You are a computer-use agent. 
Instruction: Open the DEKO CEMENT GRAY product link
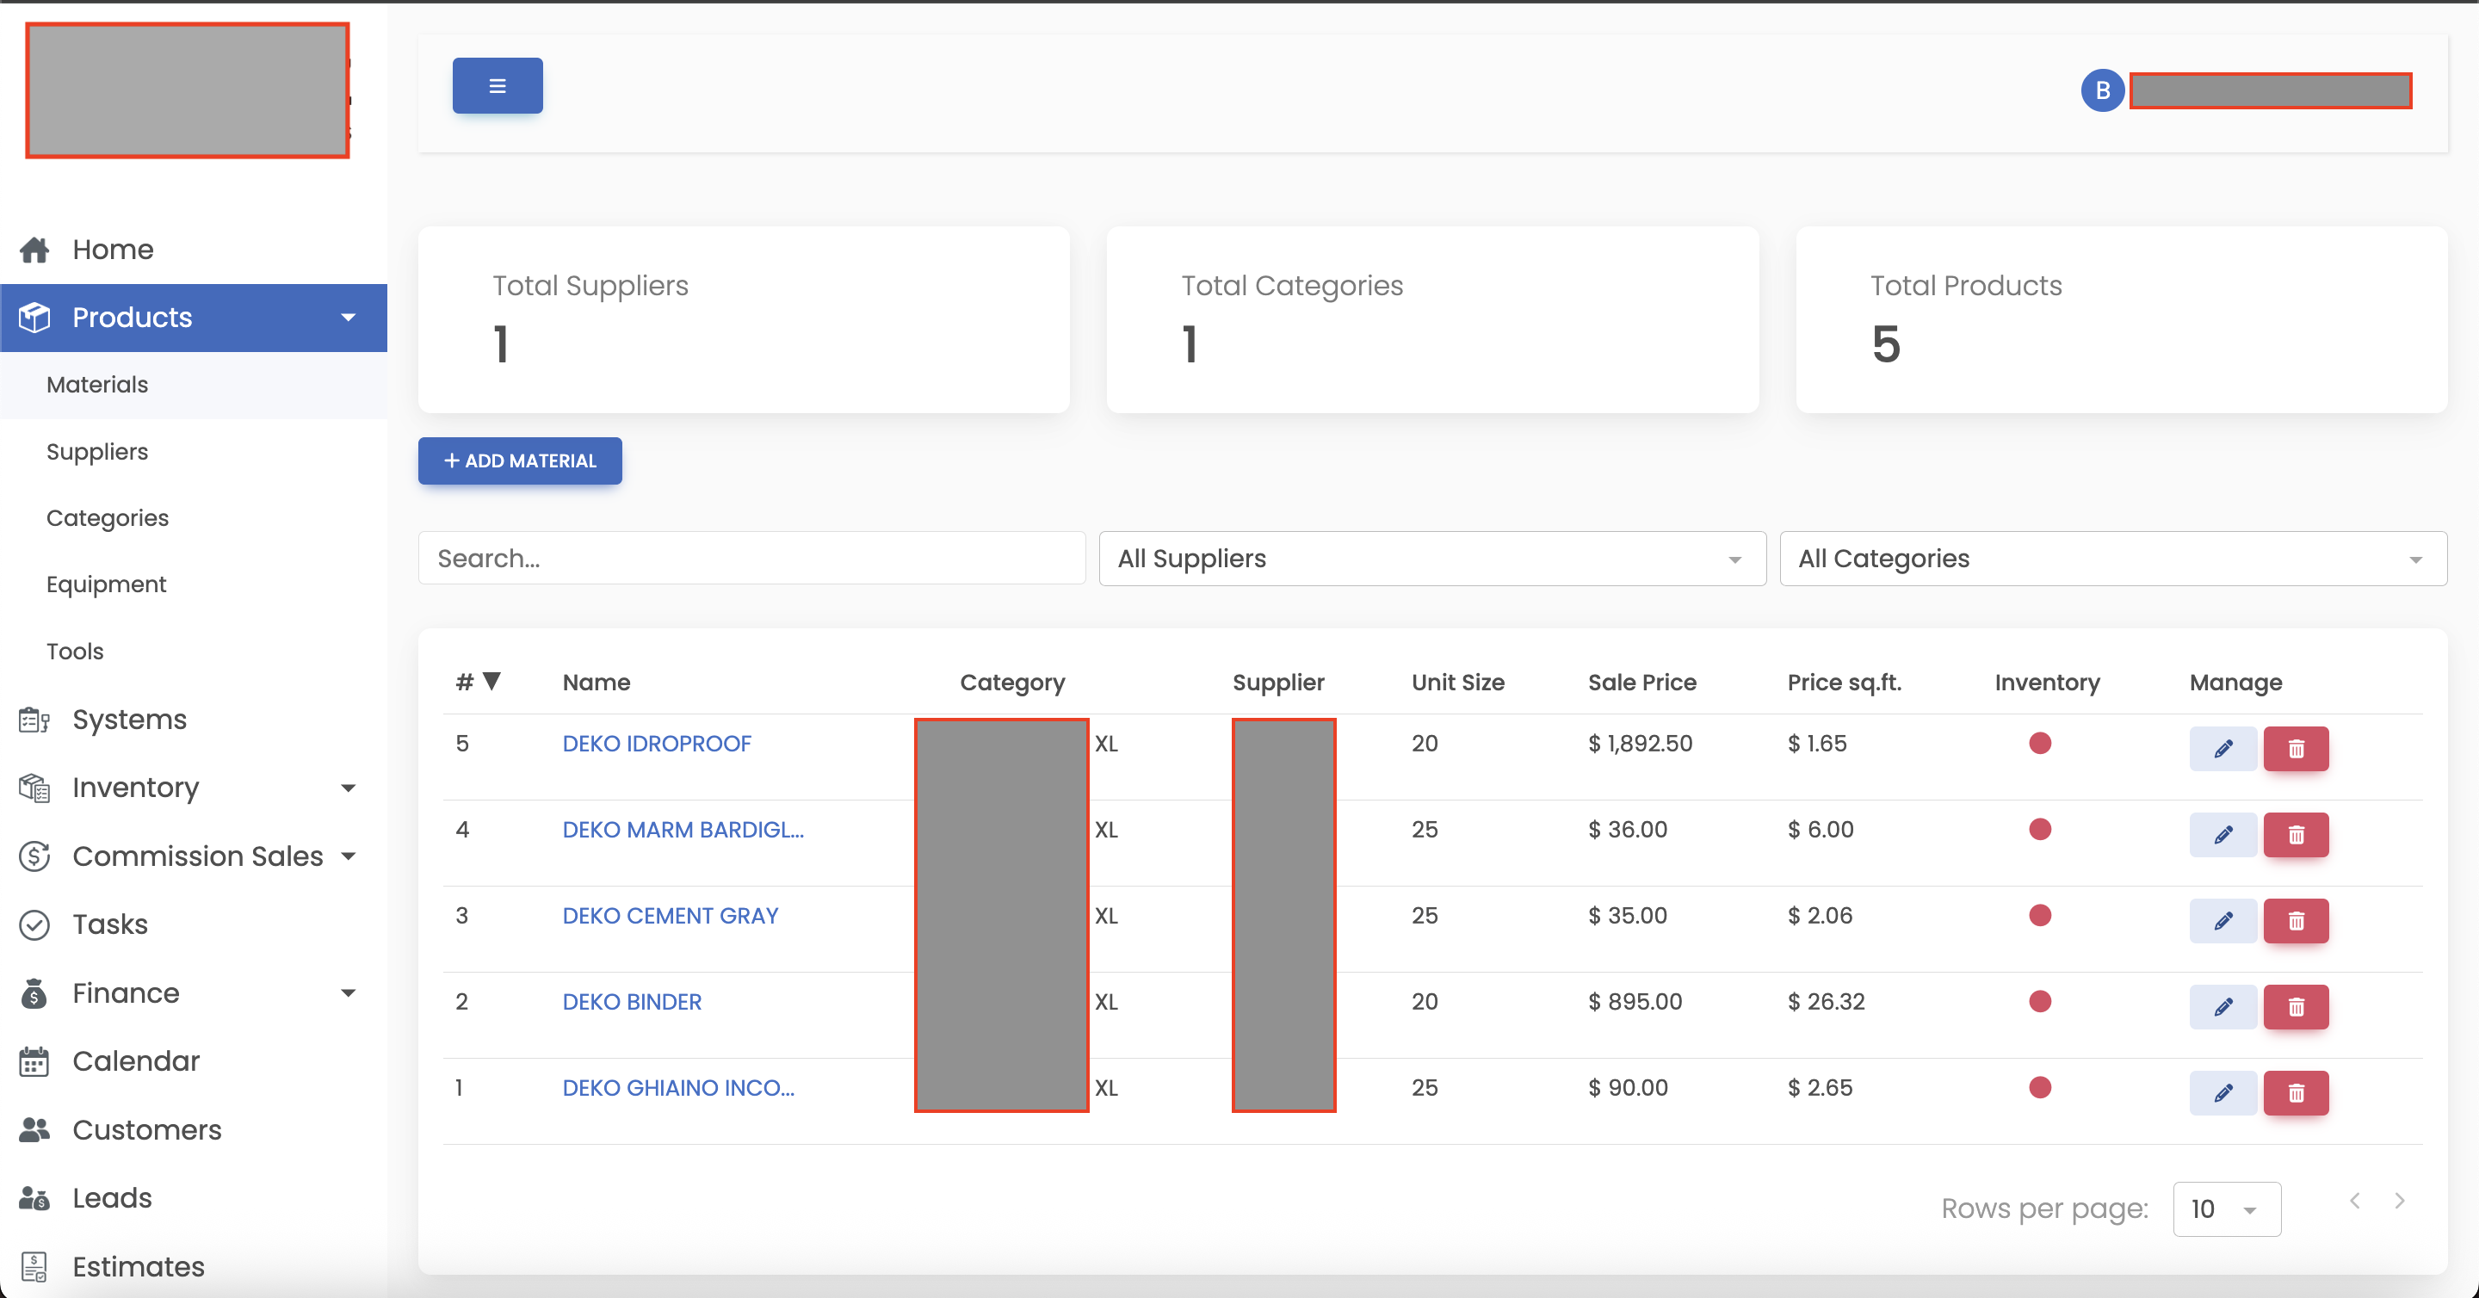670,915
